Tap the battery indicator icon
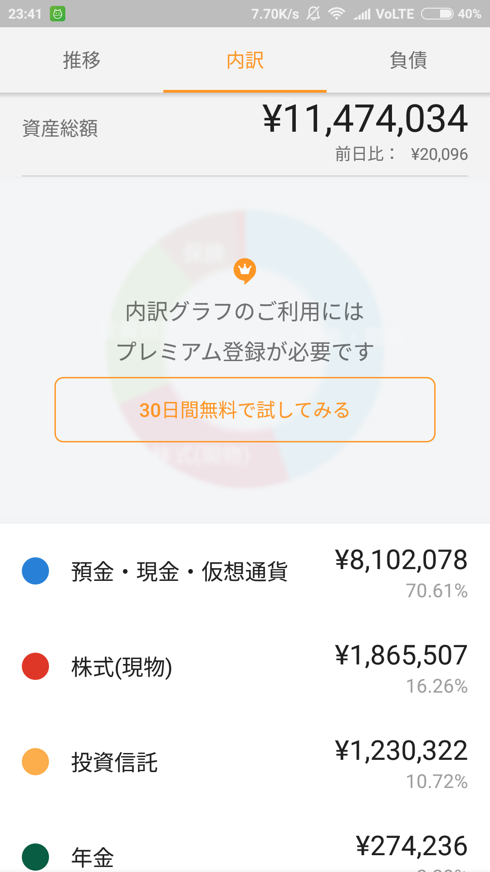490x872 pixels. click(437, 14)
